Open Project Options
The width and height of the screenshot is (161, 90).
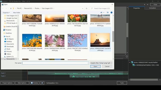pos(7,83)
